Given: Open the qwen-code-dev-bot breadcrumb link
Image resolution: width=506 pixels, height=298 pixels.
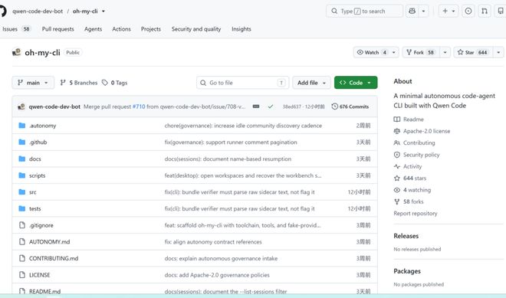Looking at the screenshot, I should (x=38, y=11).
